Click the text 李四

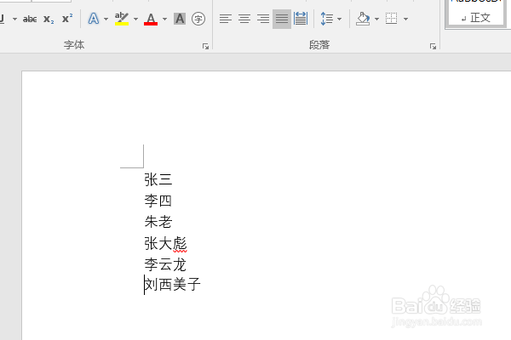[x=158, y=201]
